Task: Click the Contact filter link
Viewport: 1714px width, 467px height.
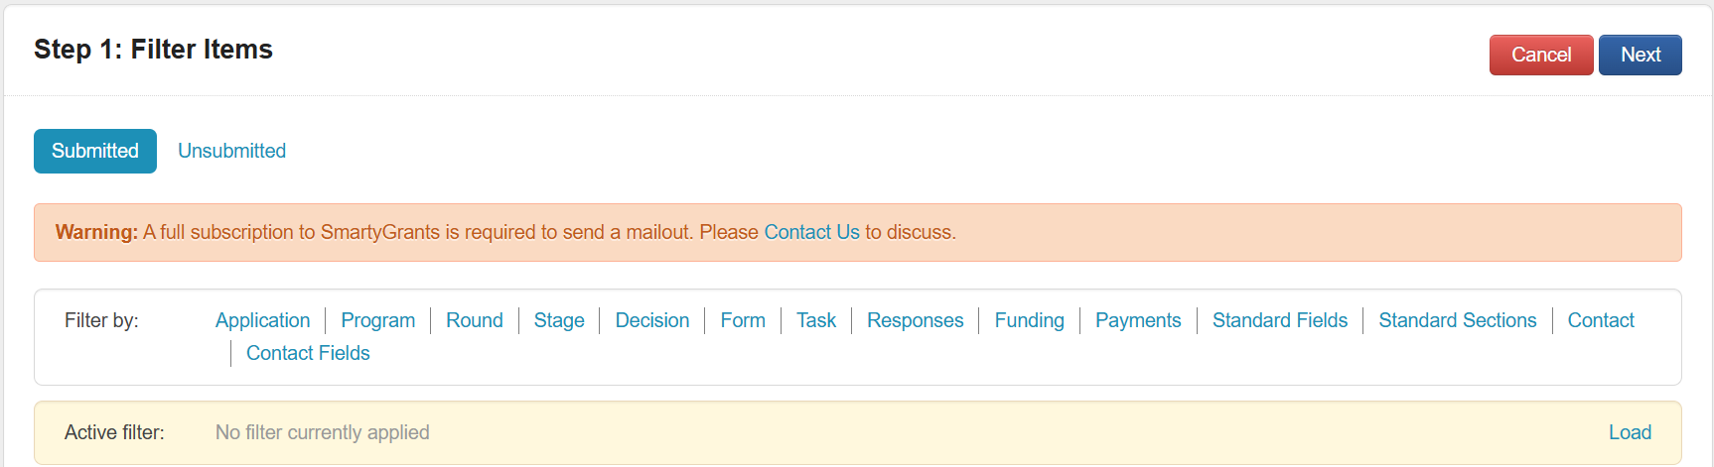Action: [x=1600, y=320]
